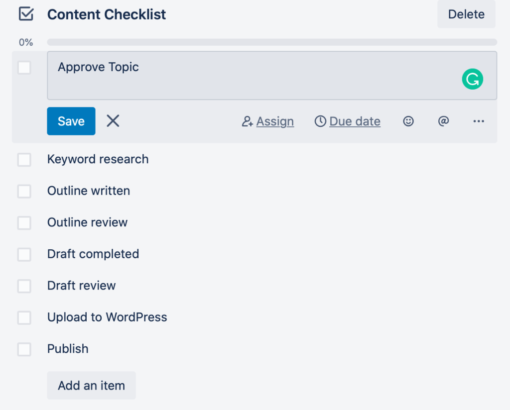Tick the Keyword research checkbox
Image resolution: width=510 pixels, height=410 pixels.
[x=24, y=160]
